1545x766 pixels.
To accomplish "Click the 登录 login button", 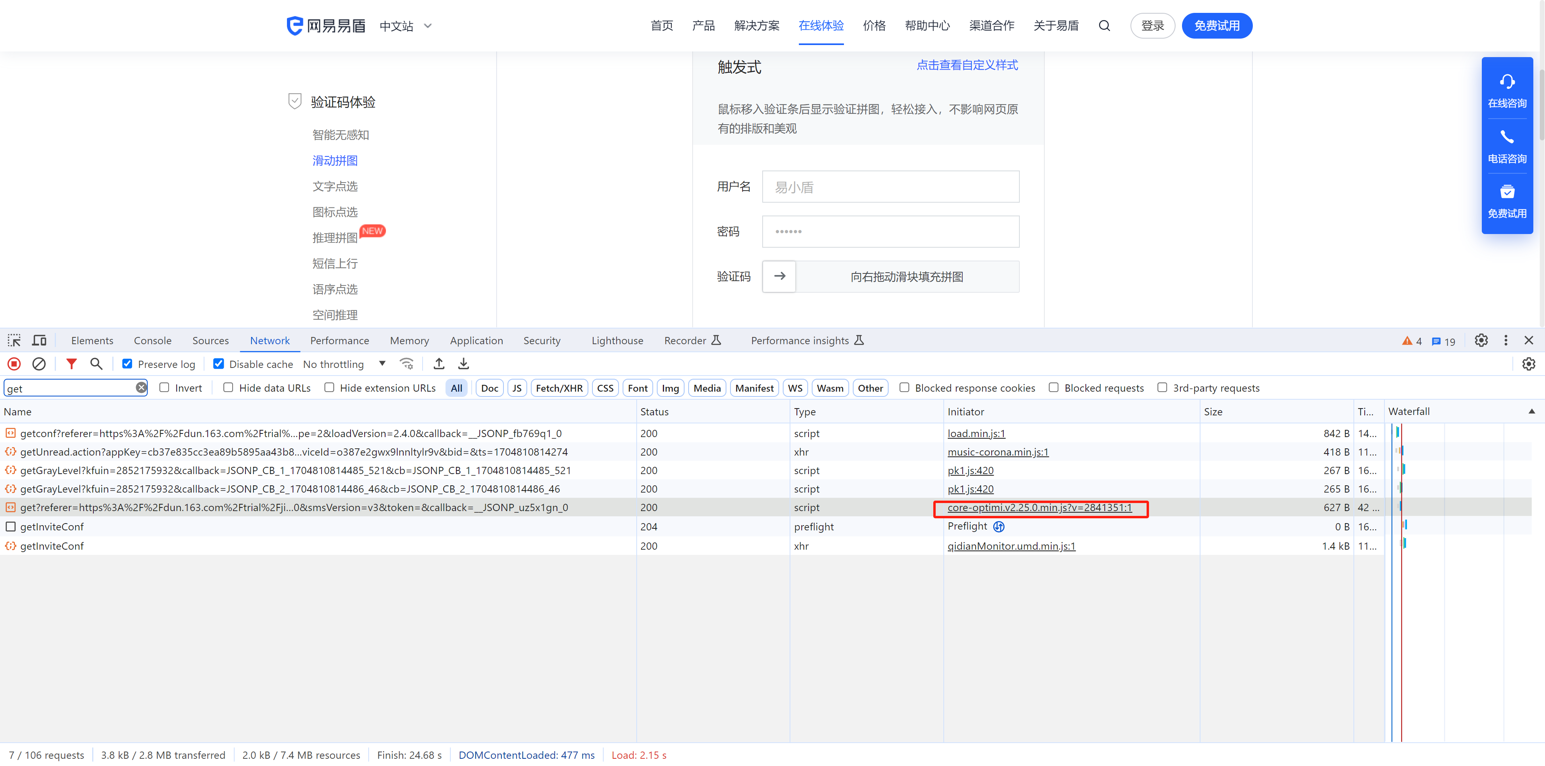I will (1152, 26).
